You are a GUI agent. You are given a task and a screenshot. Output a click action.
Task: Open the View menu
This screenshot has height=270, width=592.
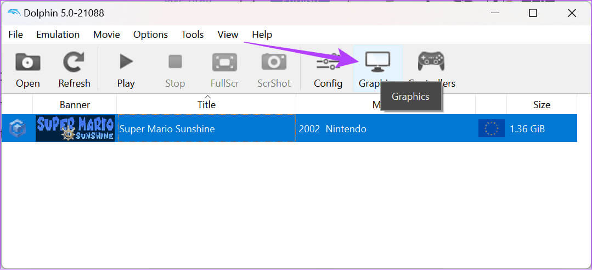tap(228, 35)
